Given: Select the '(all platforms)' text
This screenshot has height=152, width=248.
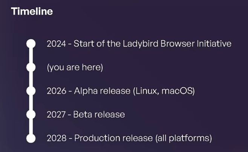Looking at the screenshot, I should click(x=184, y=138).
